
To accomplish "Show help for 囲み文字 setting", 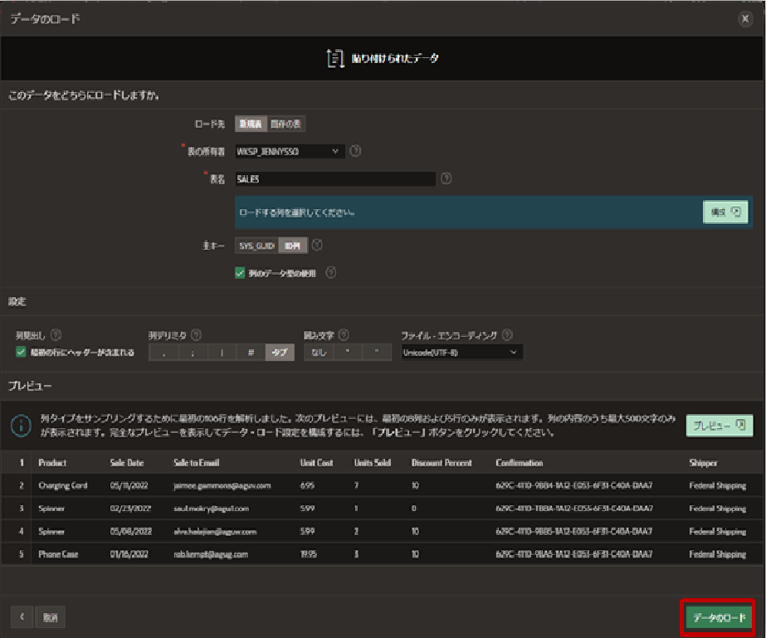I will (344, 335).
